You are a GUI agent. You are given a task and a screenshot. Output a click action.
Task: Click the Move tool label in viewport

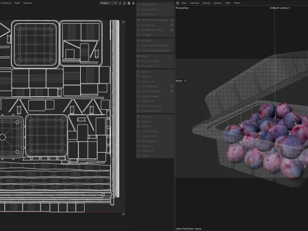(179, 81)
